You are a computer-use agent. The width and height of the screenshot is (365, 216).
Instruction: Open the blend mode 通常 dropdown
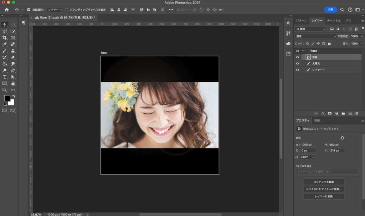click(x=315, y=36)
